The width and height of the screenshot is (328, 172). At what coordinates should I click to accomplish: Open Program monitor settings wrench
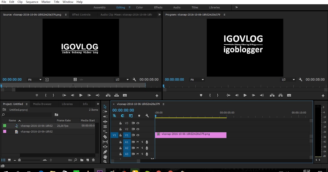301,79
